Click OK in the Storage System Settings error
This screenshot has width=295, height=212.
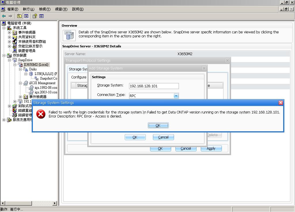(158, 125)
